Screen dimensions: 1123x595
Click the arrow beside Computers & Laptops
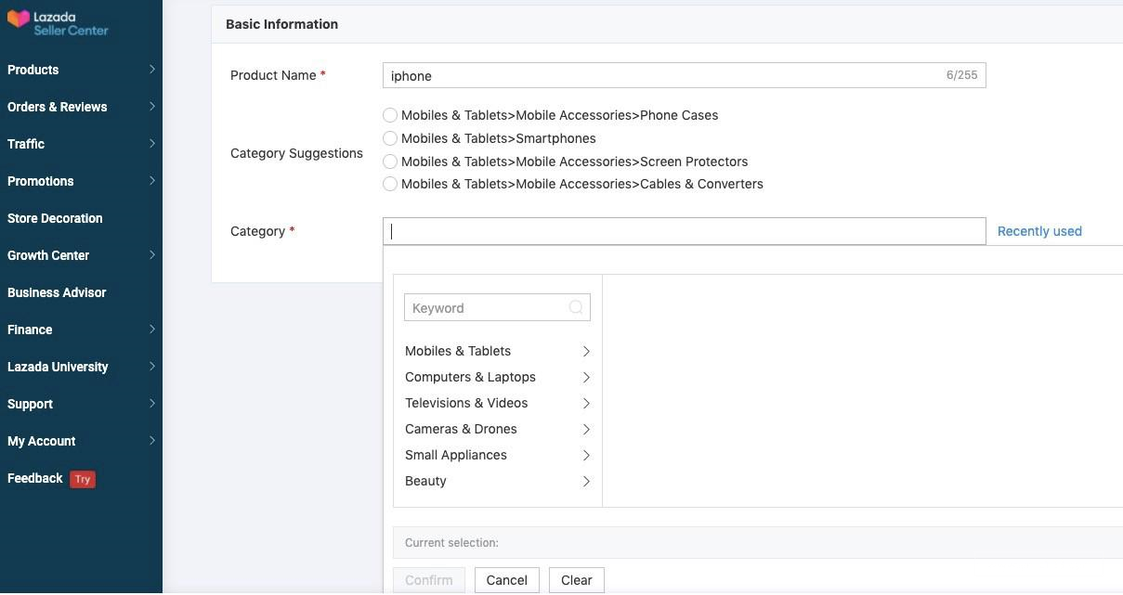click(586, 377)
